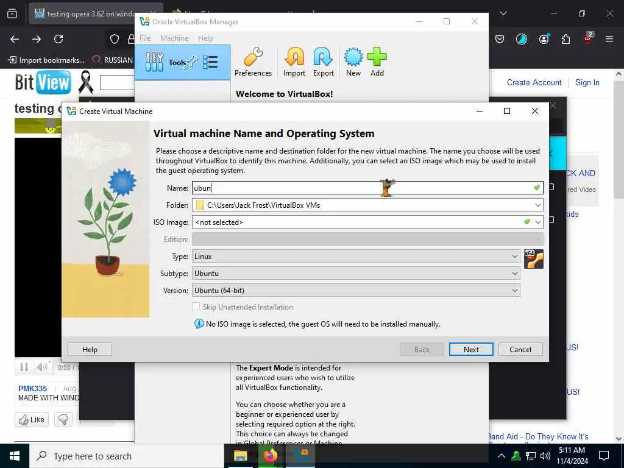Viewport: 624px width, 468px height.
Task: Select the 'testing opera 3.62' Firefox tab
Action: (x=84, y=14)
